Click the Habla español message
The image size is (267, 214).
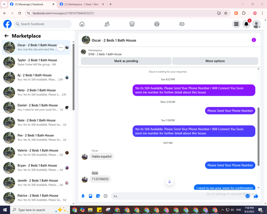(101, 157)
